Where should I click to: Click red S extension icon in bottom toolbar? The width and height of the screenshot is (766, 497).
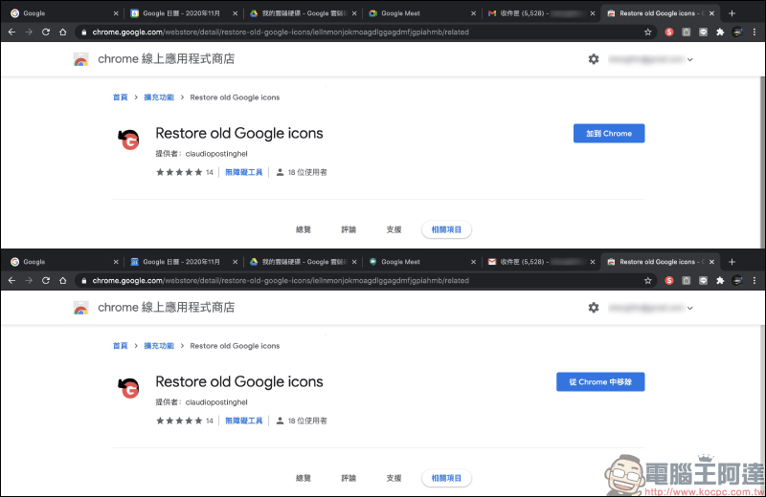(x=669, y=280)
